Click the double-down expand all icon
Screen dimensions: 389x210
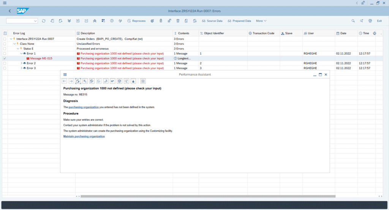point(69,21)
